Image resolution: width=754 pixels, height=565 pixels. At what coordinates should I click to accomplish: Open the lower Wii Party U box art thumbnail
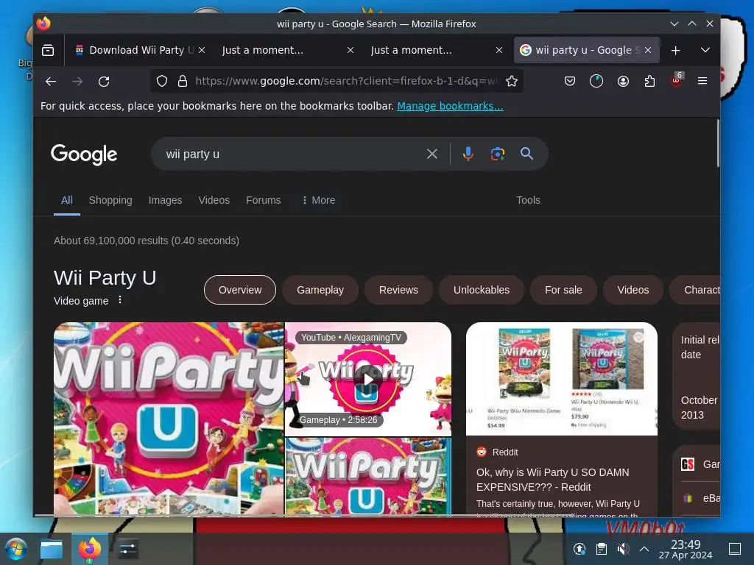point(368,476)
